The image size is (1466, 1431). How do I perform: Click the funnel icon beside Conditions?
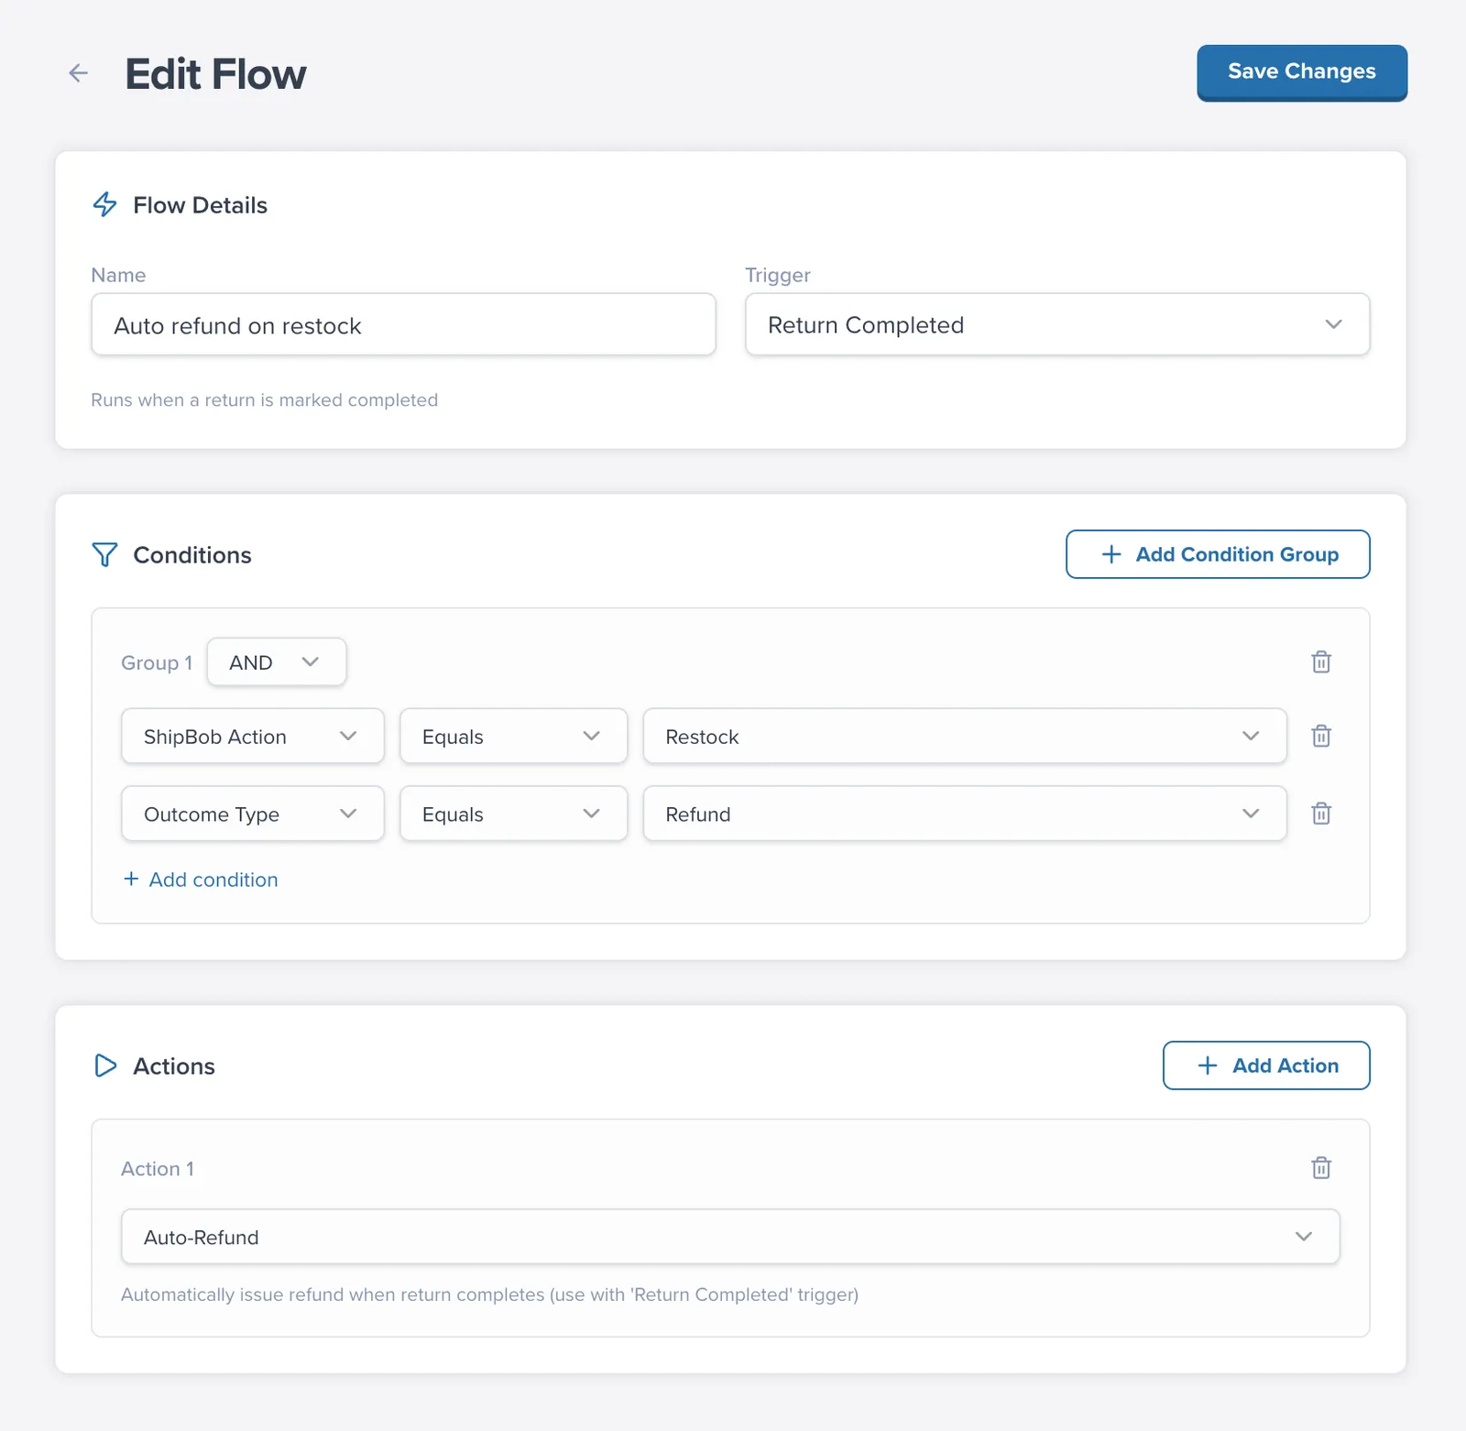(104, 554)
